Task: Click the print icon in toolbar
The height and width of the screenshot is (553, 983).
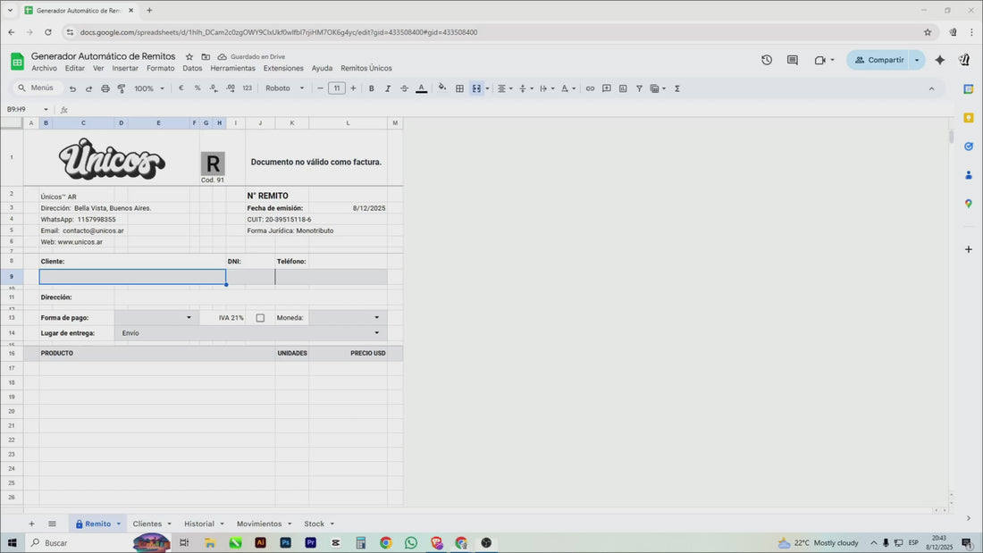Action: pos(105,88)
